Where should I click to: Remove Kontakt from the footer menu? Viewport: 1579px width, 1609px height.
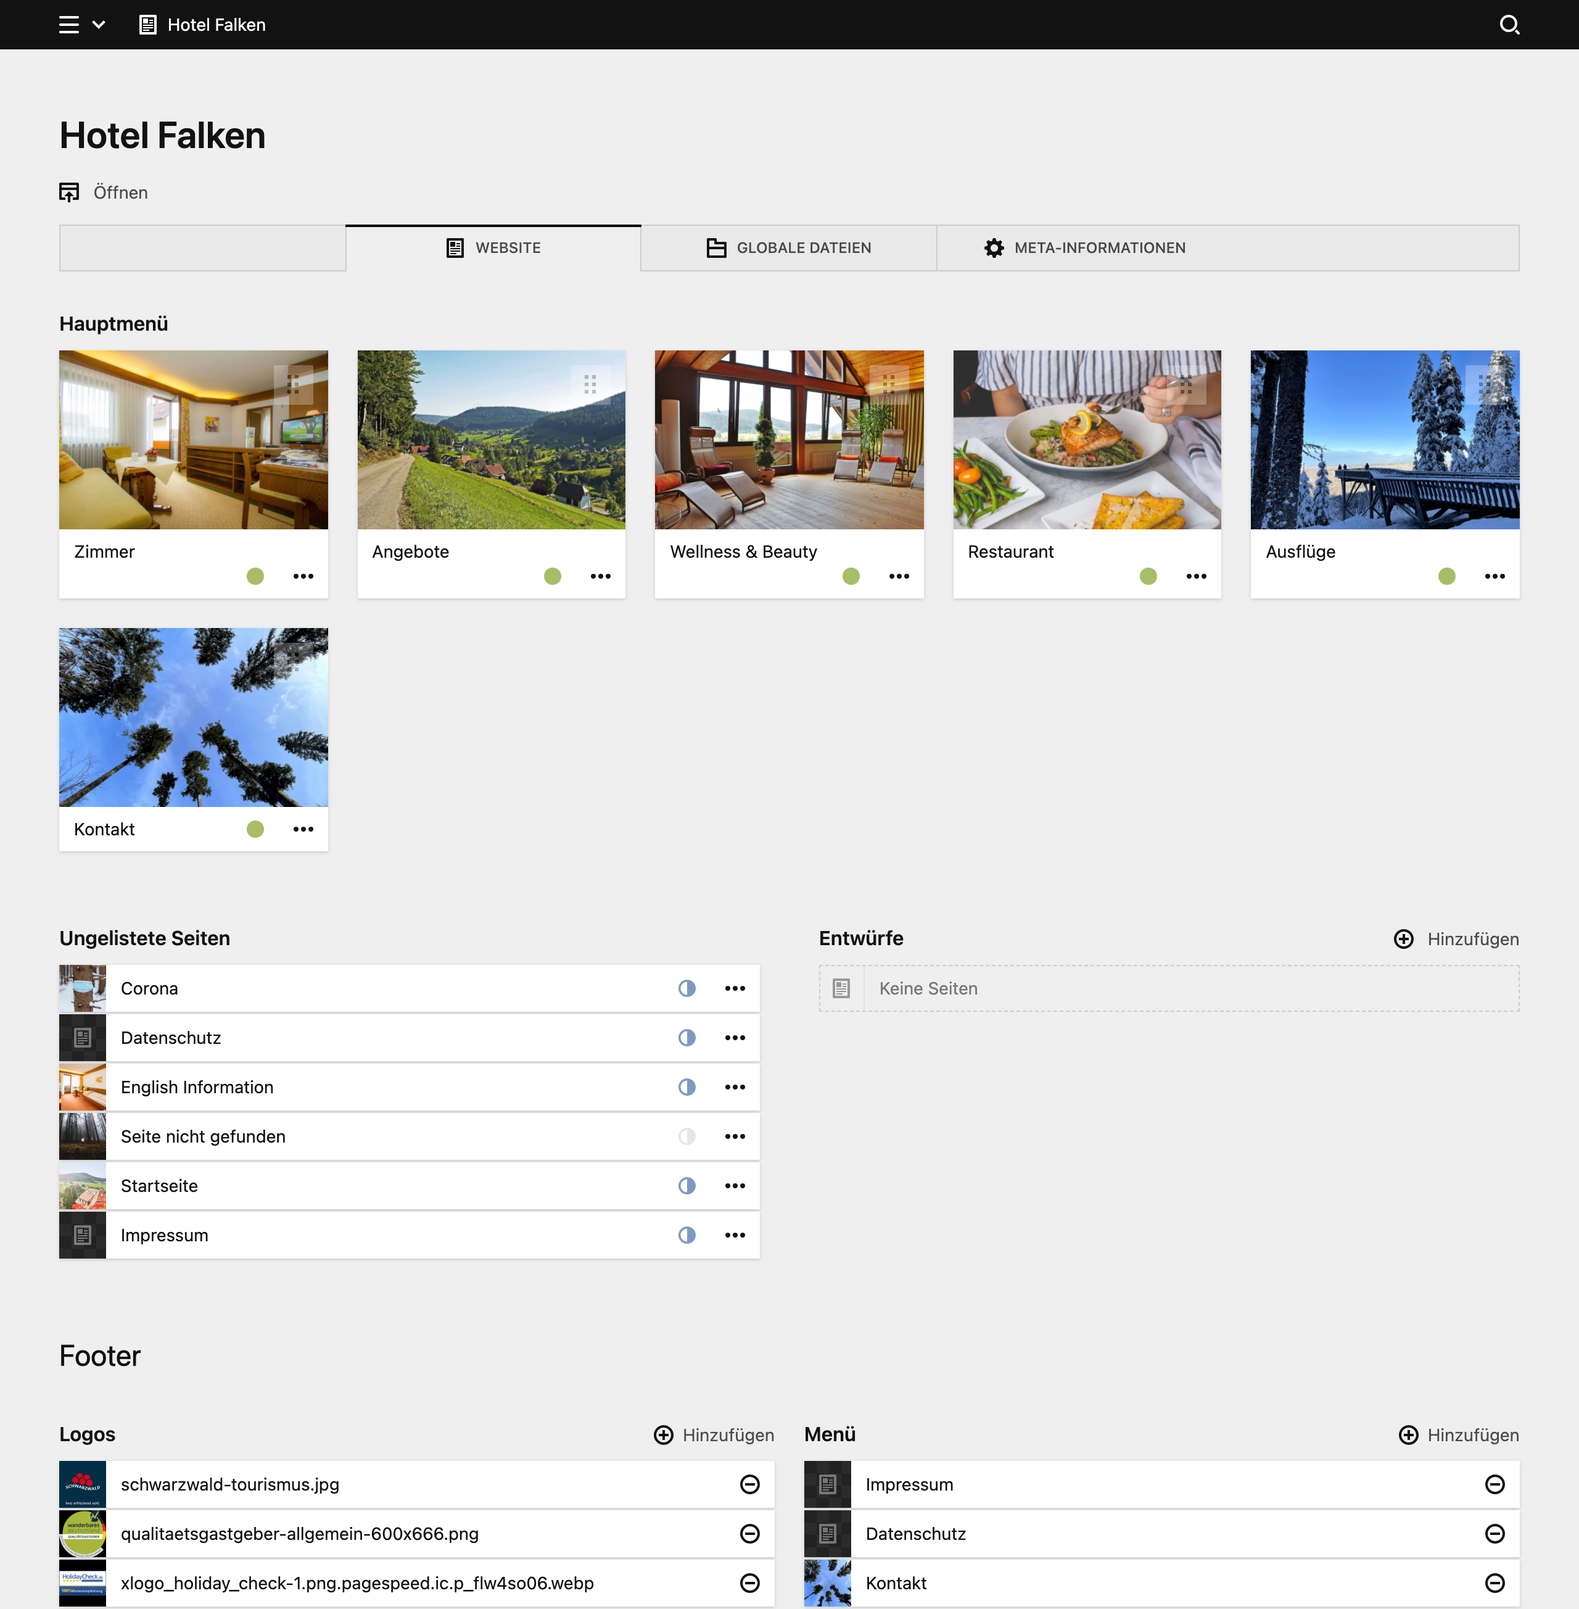(x=1495, y=1582)
